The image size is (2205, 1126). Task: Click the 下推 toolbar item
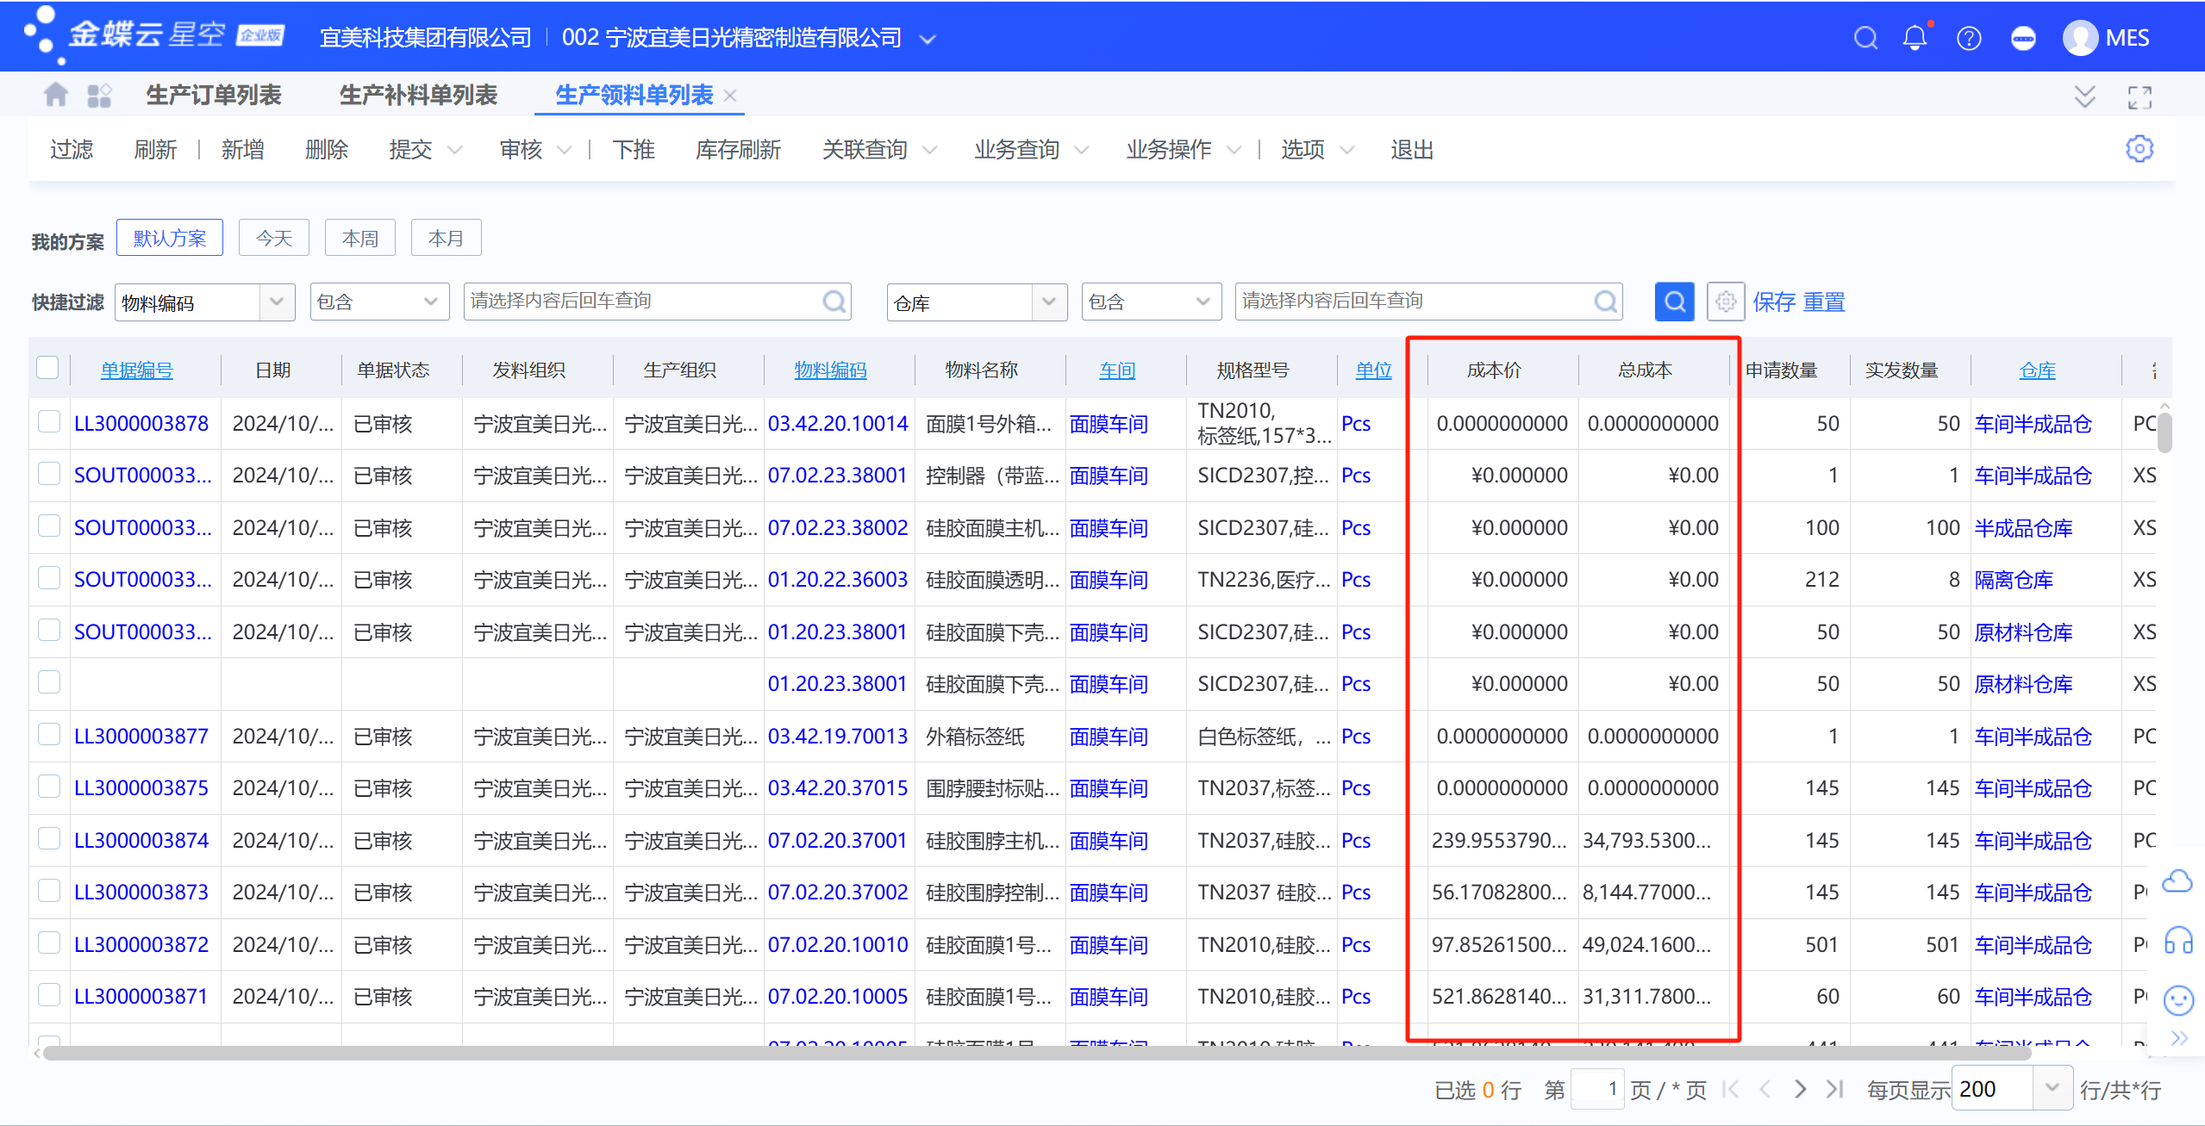(x=634, y=150)
